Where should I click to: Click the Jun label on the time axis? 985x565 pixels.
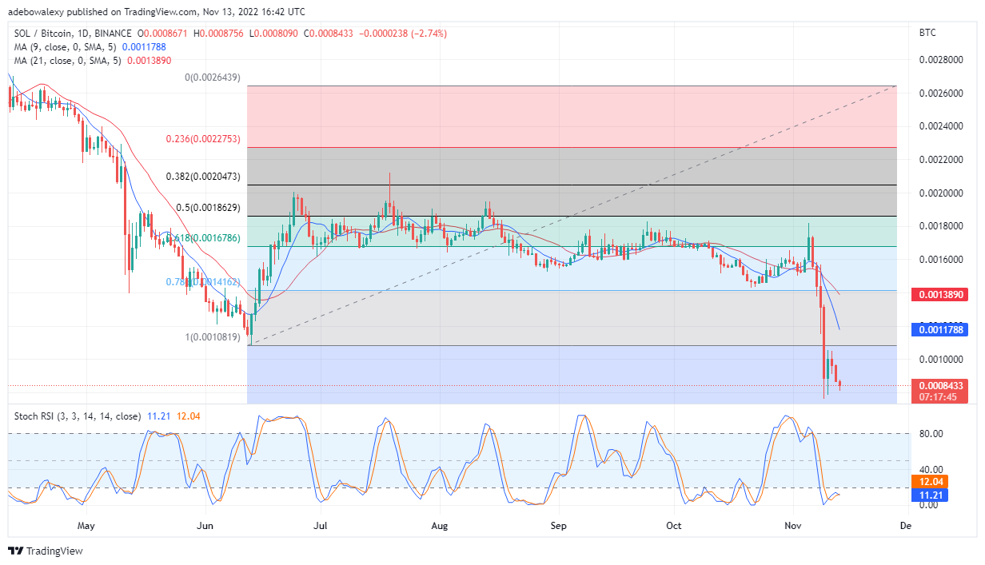point(205,526)
